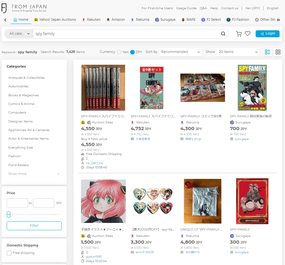Click the login arrow icon in Login button
The image size is (285, 265).
[x=262, y=34]
